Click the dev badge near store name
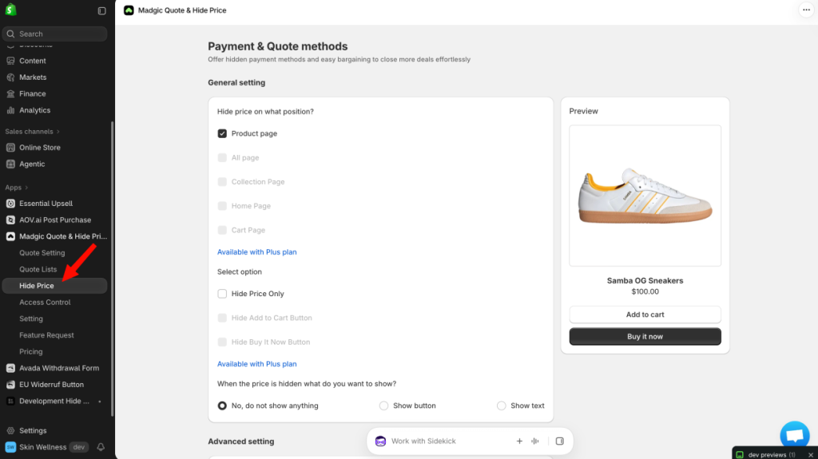Viewport: 818px width, 459px height. tap(79, 447)
